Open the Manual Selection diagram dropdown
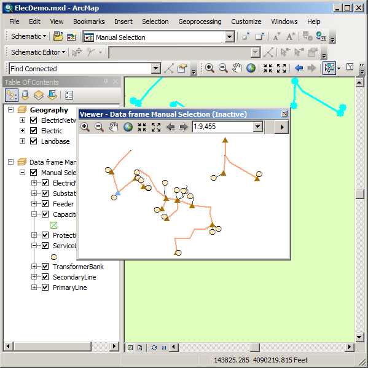The height and width of the screenshot is (368, 368). (x=229, y=37)
